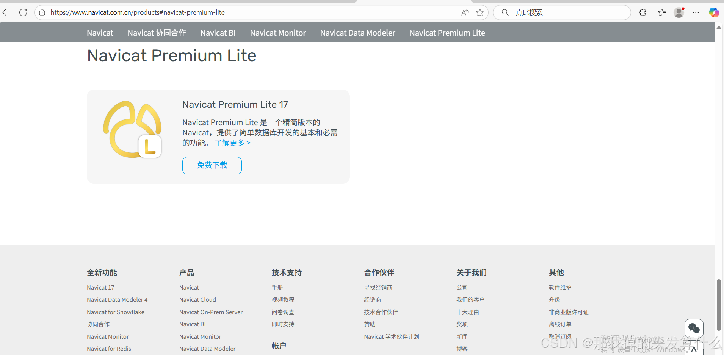Open Navicat for Redis footer link
724x355 pixels.
109,349
